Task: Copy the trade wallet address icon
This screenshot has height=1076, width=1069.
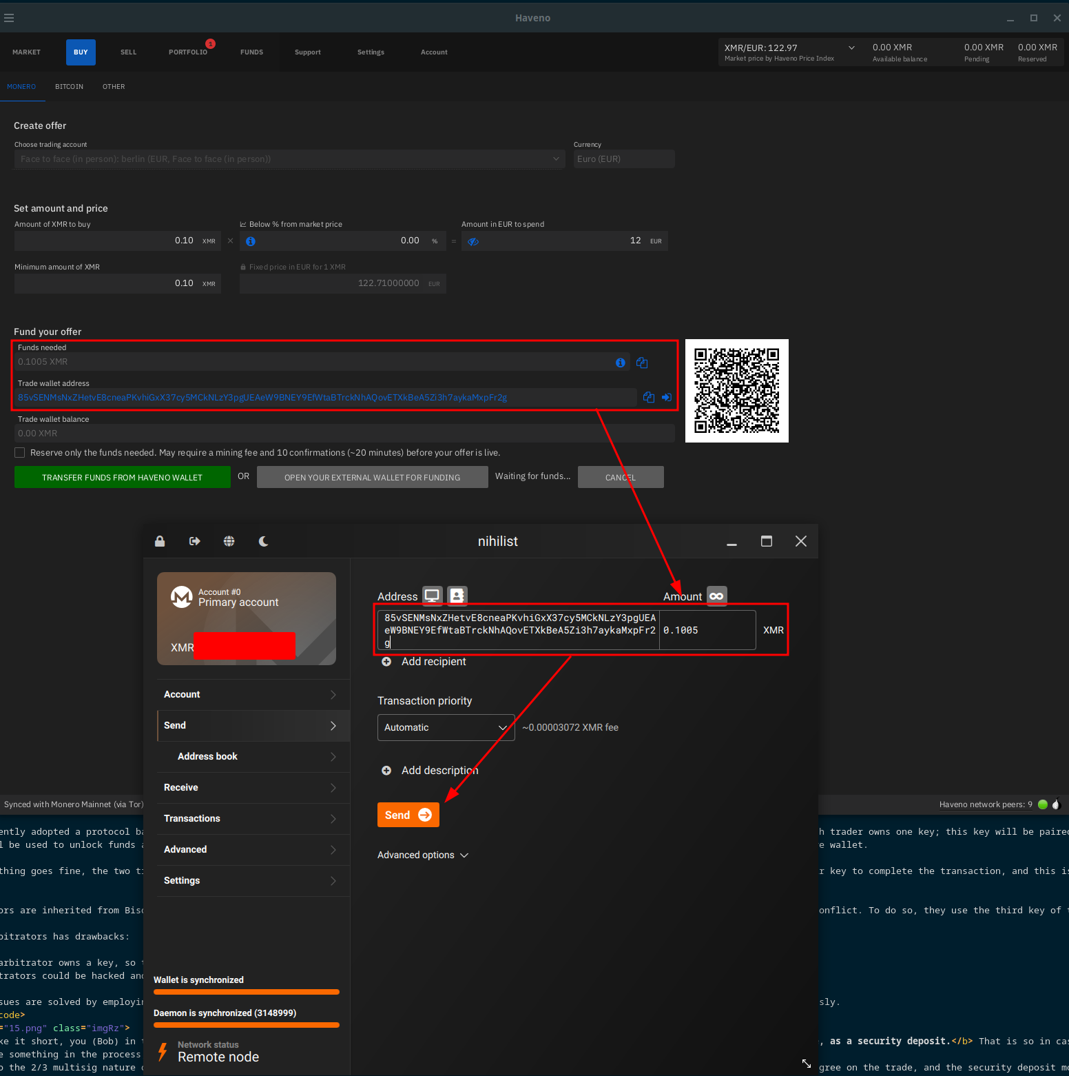Action: pos(649,397)
